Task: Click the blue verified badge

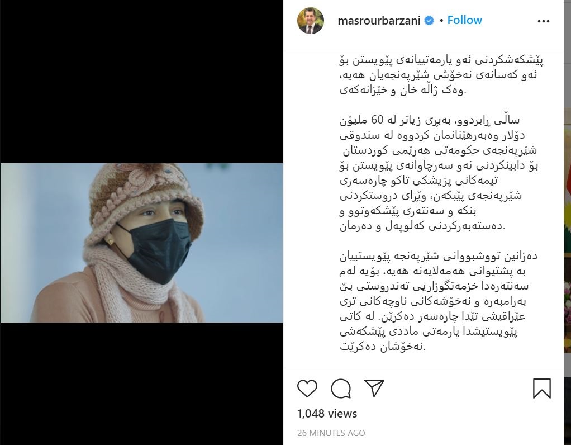Action: click(x=429, y=21)
